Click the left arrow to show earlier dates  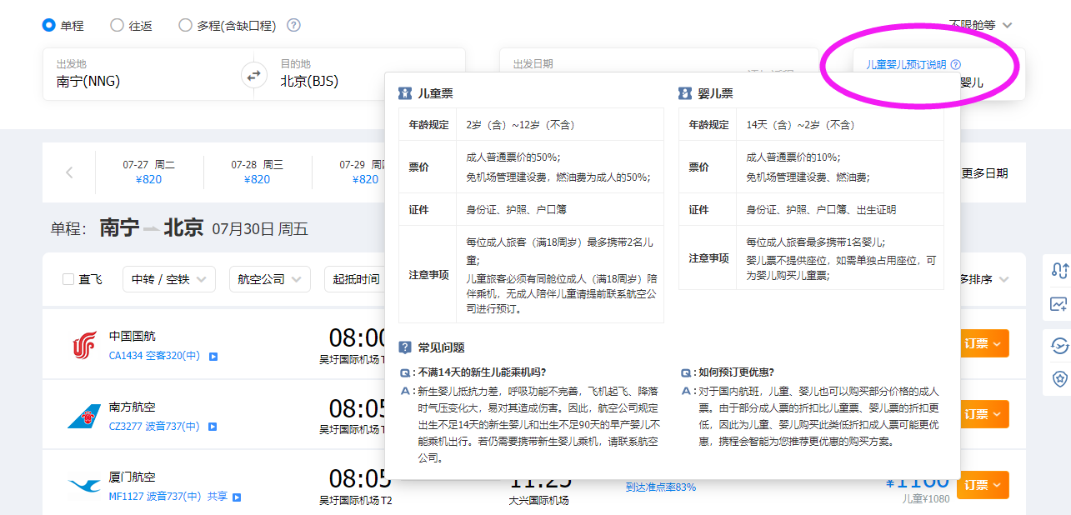click(x=69, y=172)
